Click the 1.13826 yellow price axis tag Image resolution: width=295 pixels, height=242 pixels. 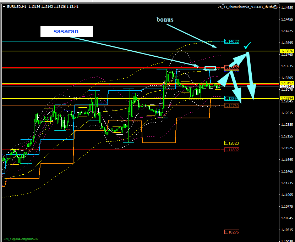point(287,51)
